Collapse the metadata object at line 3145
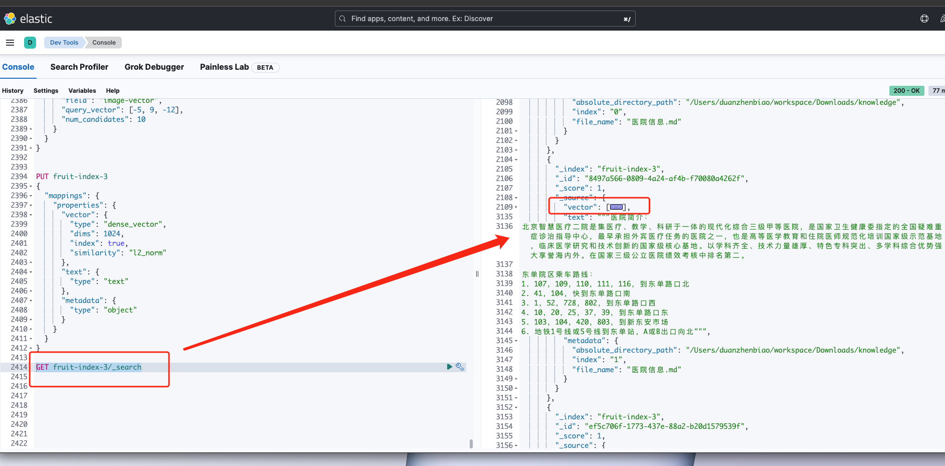 [x=515, y=341]
